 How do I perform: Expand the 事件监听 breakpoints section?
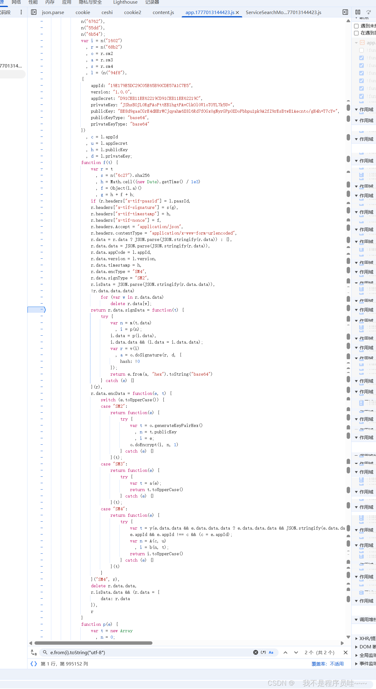(356, 663)
